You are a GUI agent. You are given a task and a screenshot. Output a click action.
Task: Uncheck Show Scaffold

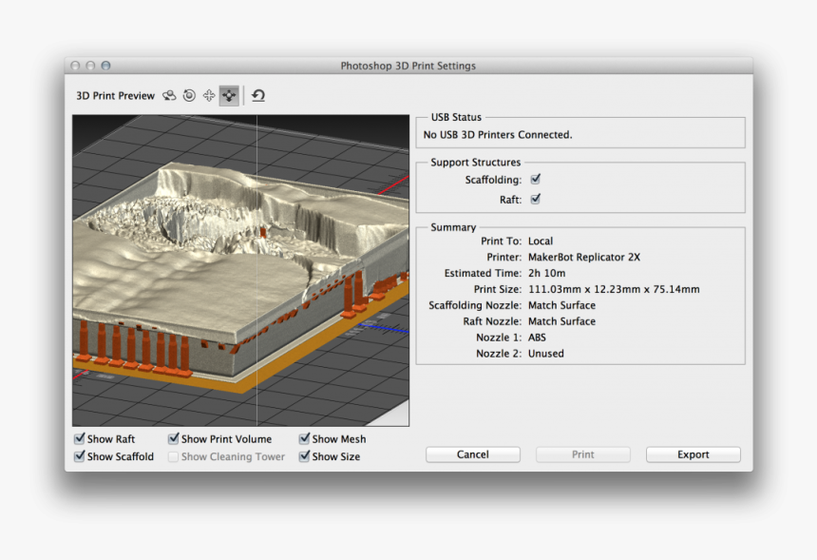(x=79, y=456)
